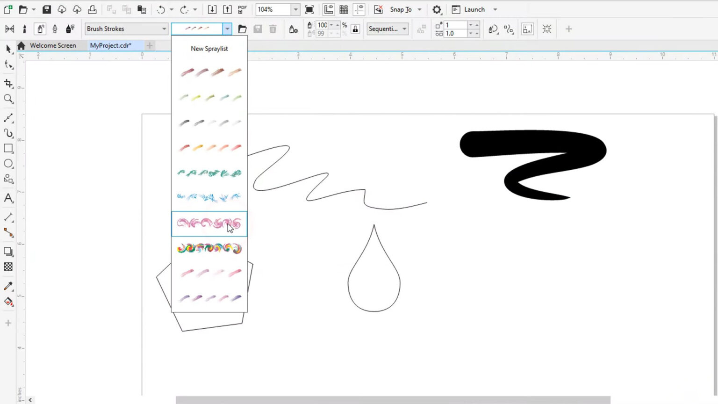Select the rainbow swirl spray pattern

coord(209,248)
